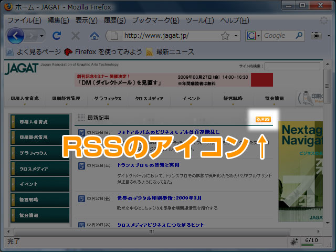The height and width of the screenshot is (252, 336).
Task: Click article icon beside 03月28日(土)
Action: click(x=81, y=166)
